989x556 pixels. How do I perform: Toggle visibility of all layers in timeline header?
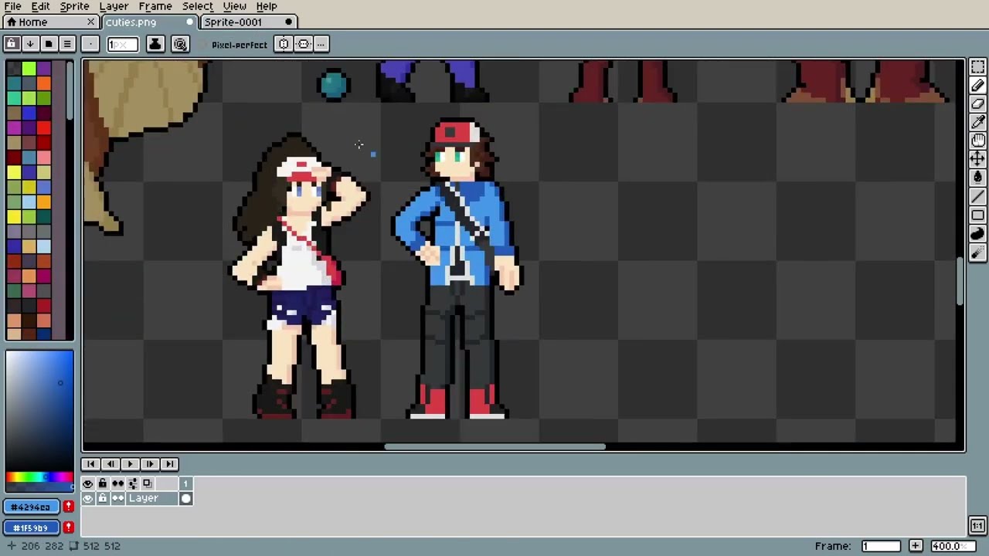pos(88,483)
